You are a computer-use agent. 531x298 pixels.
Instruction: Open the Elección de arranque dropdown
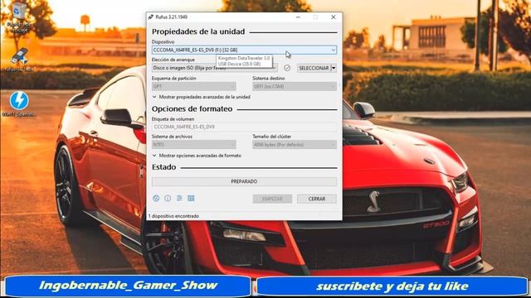(x=215, y=68)
